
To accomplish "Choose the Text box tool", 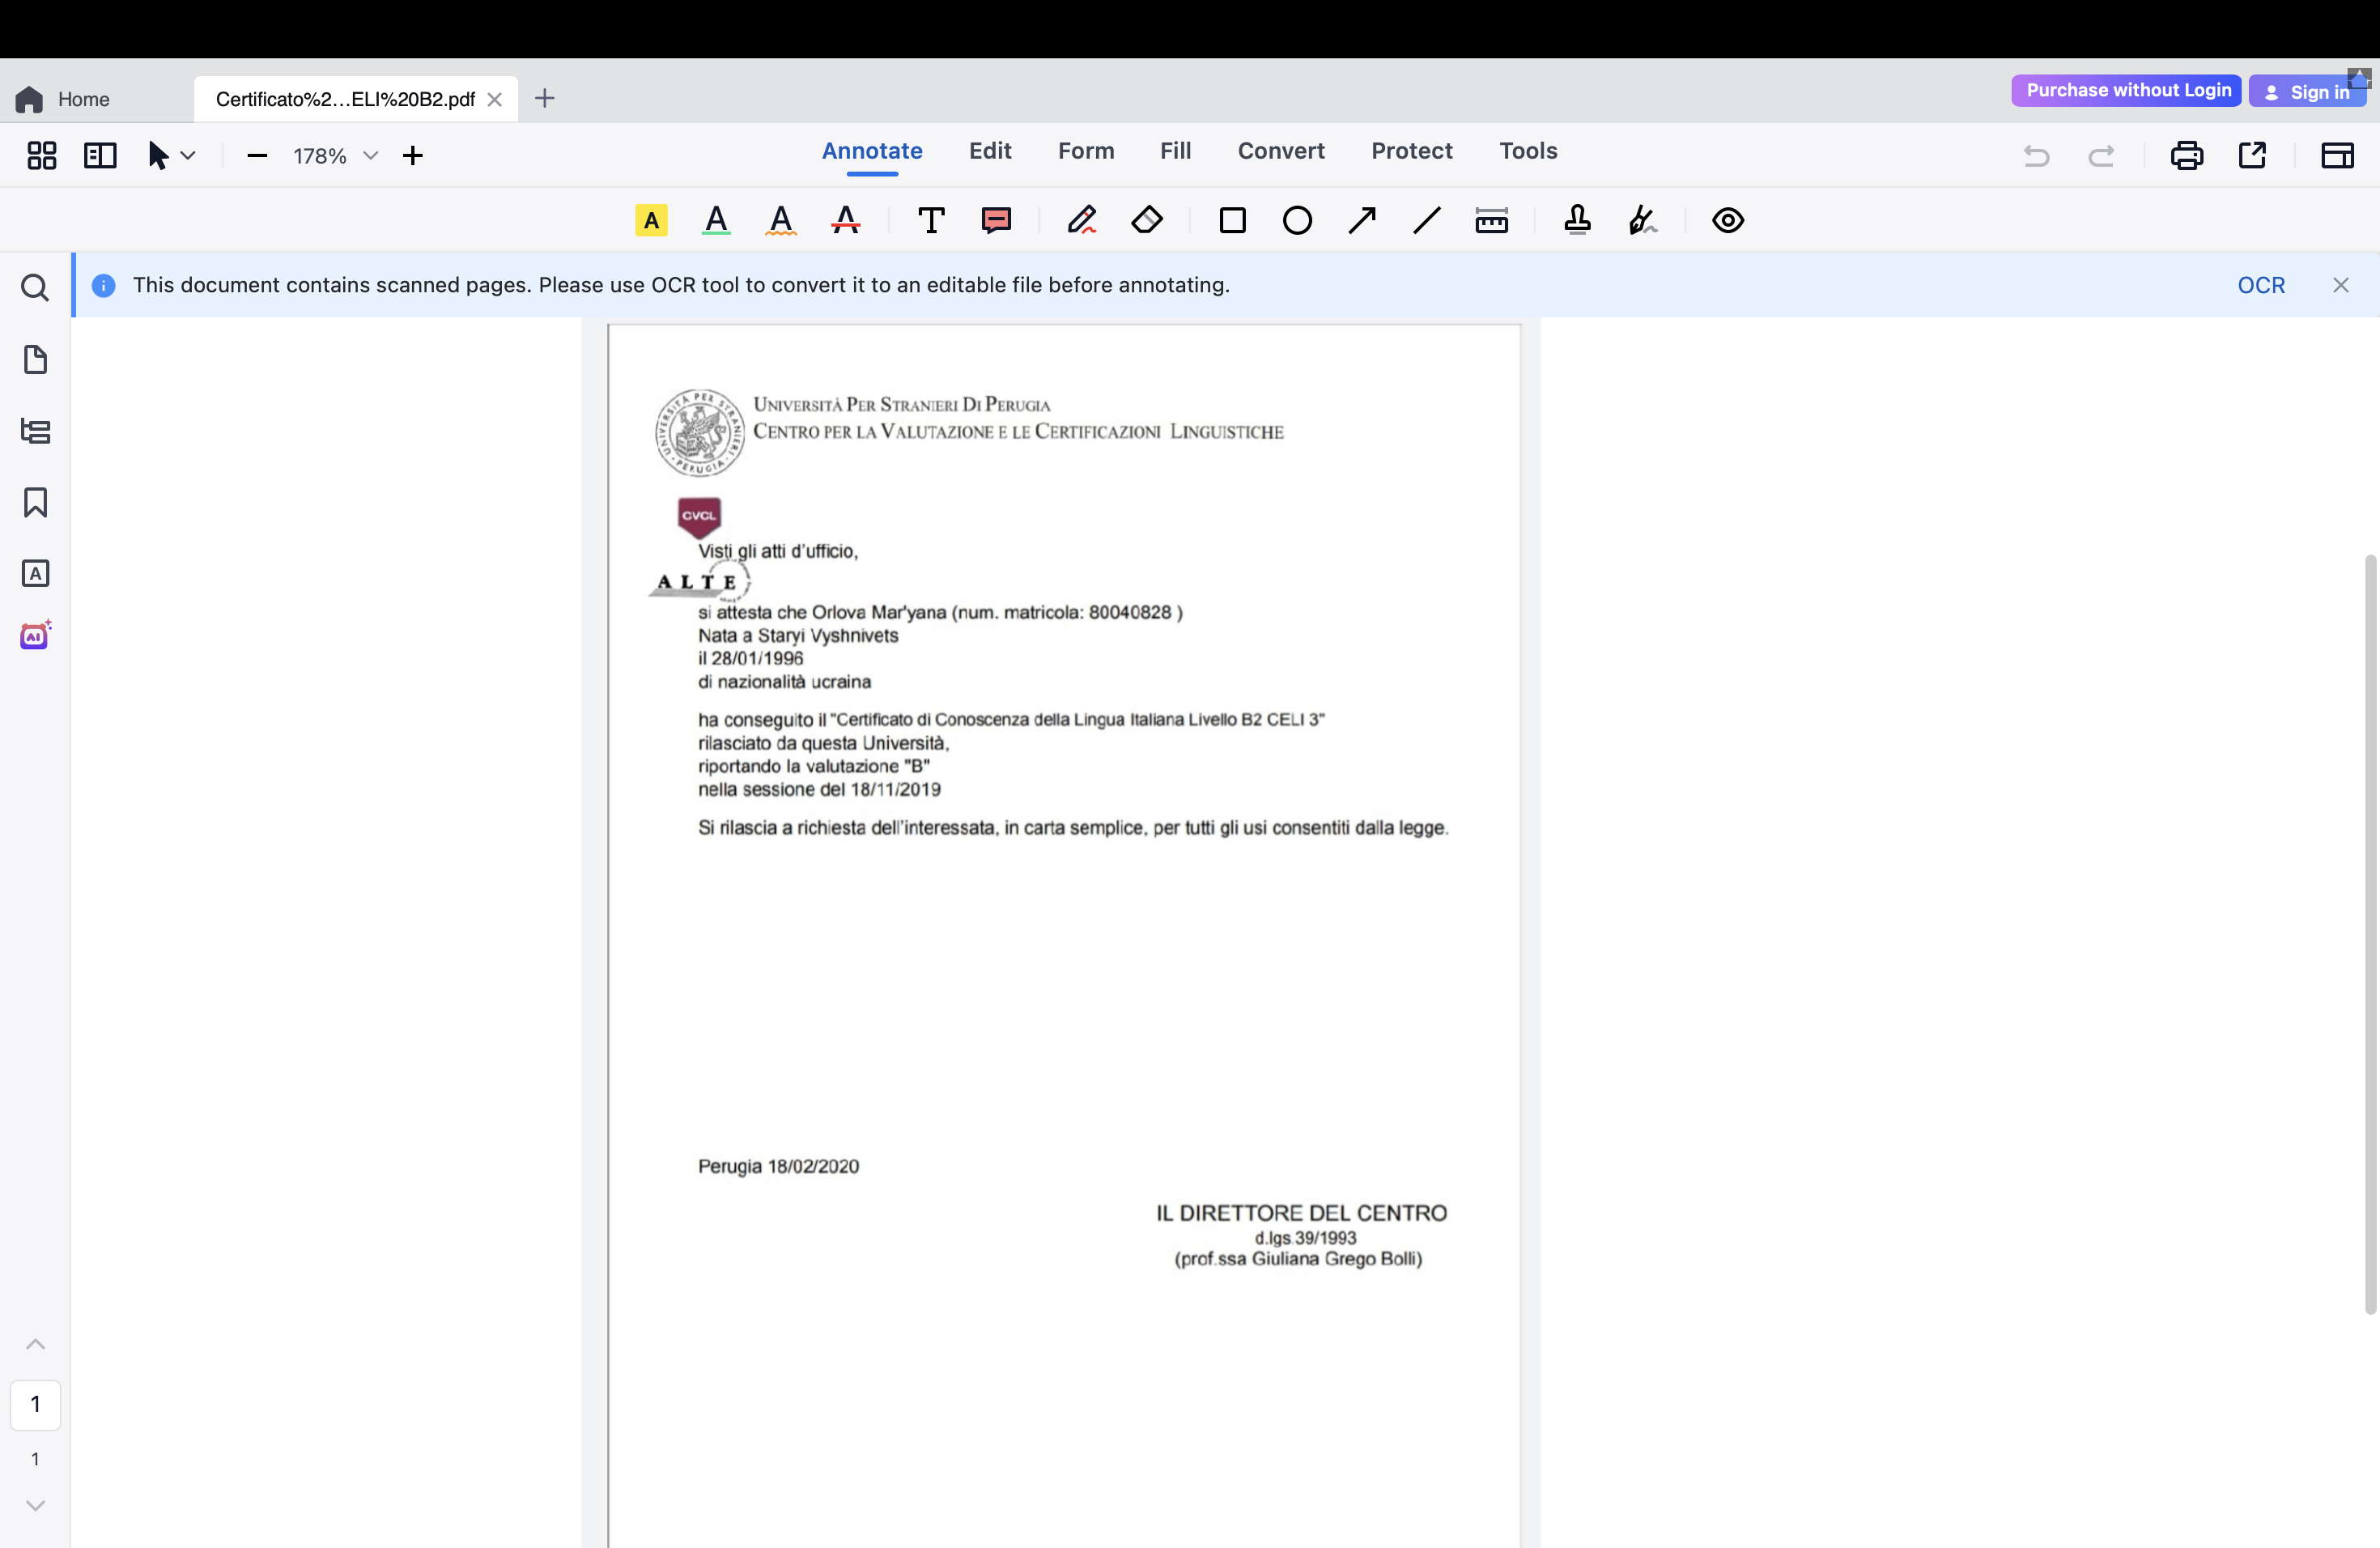I will click(931, 220).
